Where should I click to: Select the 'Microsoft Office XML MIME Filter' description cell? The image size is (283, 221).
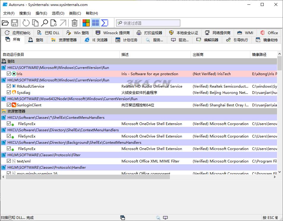point(150,161)
